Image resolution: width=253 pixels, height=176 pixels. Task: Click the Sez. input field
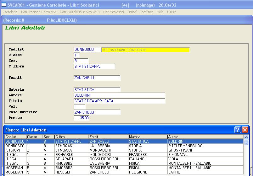pos(81,61)
